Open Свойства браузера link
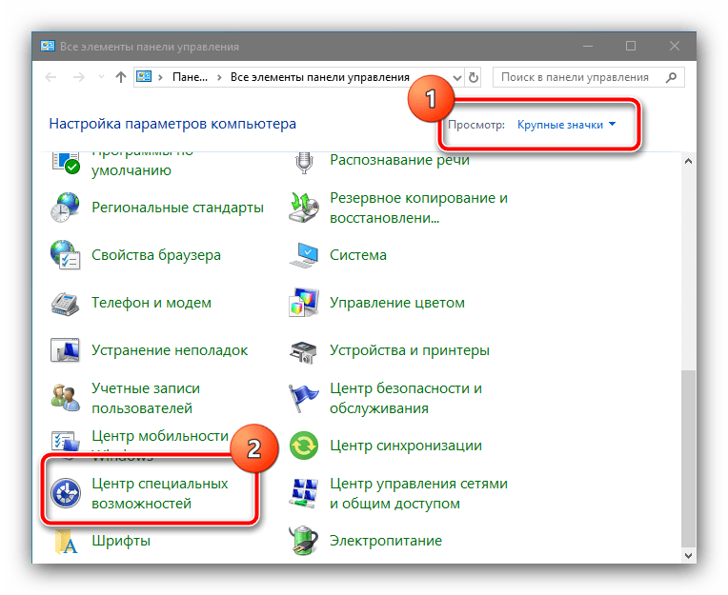Image resolution: width=728 pixels, height=595 pixels. point(156,255)
